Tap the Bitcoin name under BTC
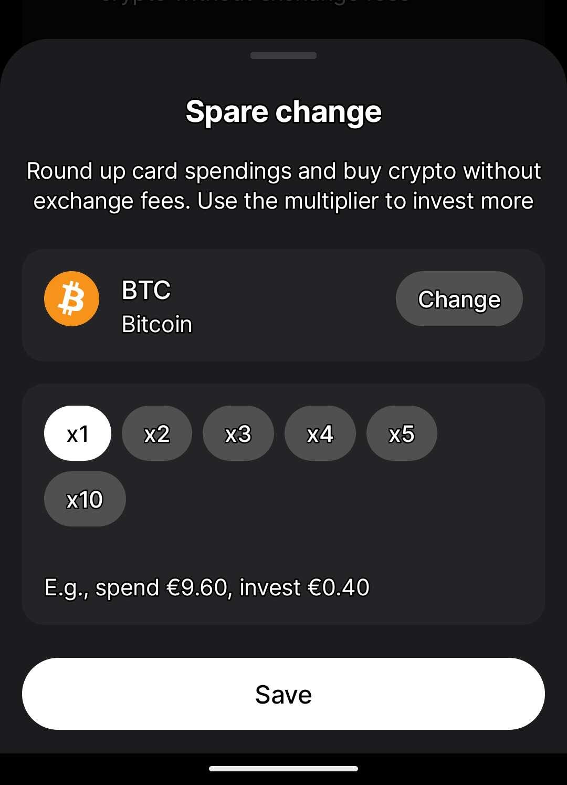 tap(157, 324)
